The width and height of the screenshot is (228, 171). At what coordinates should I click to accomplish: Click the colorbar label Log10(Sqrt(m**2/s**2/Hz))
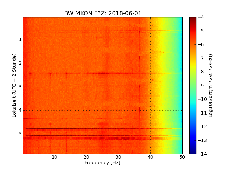[210, 86]
